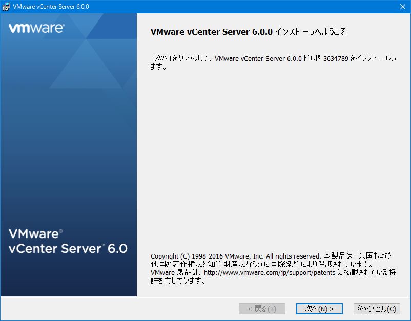Click the VMware vCenter Server 6.0 banner text
The height and width of the screenshot is (321, 411).
coord(68,241)
